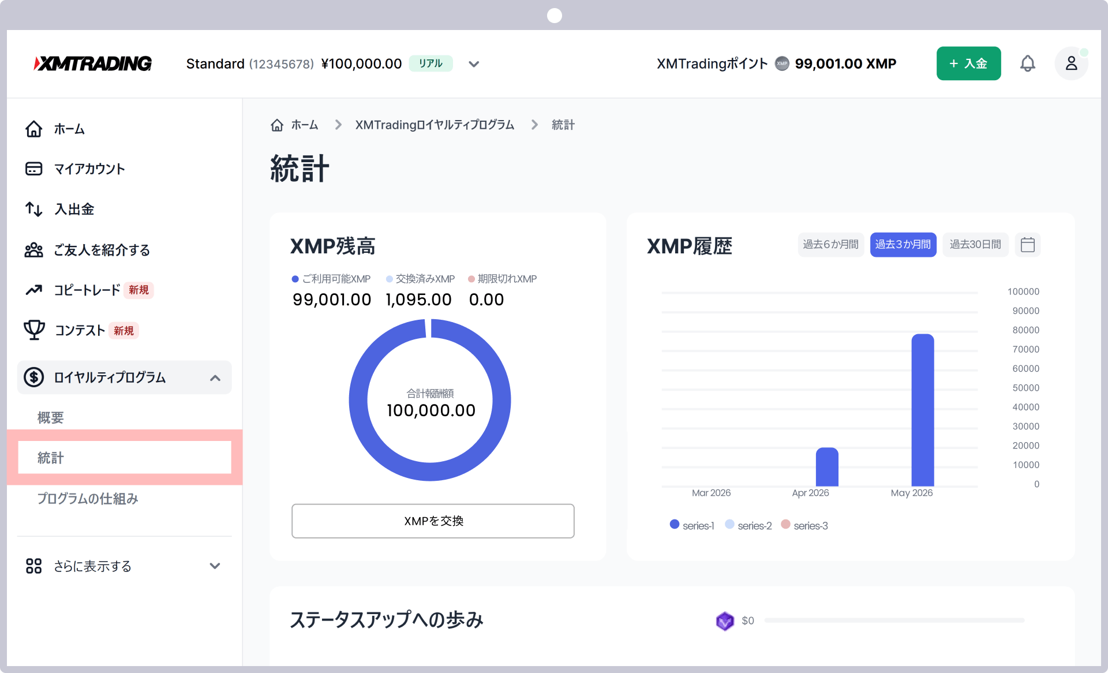Click the XMPを交換 button
This screenshot has width=1108, height=673.
pos(433,521)
